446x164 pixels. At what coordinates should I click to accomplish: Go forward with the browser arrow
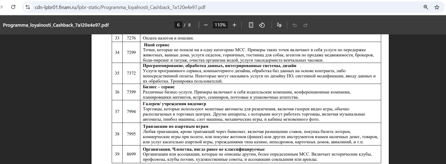[x=2, y=7]
